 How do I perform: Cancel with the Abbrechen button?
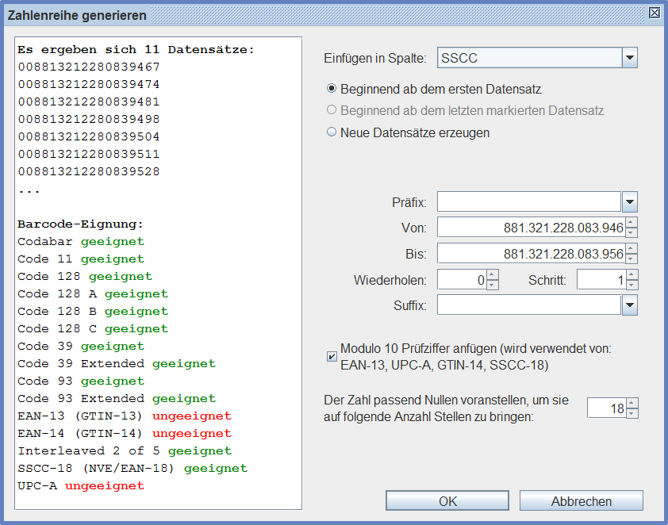[581, 500]
